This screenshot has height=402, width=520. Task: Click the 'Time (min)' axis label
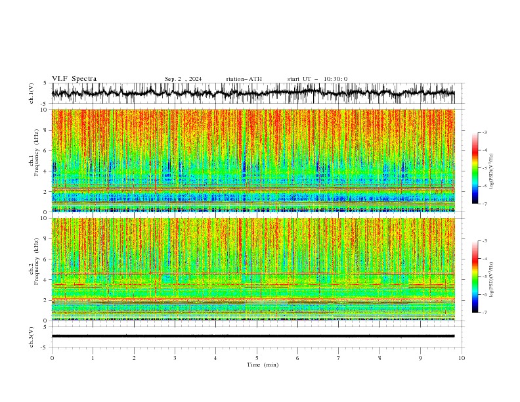(x=263, y=365)
